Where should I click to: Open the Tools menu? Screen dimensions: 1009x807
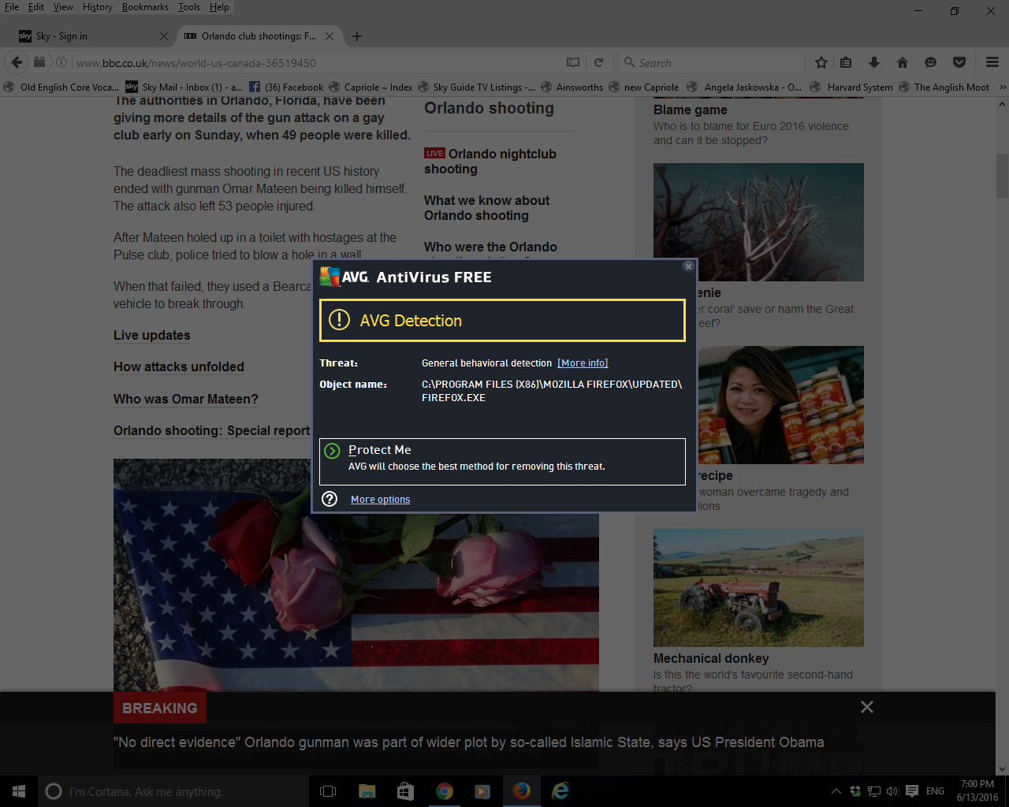pyautogui.click(x=189, y=7)
